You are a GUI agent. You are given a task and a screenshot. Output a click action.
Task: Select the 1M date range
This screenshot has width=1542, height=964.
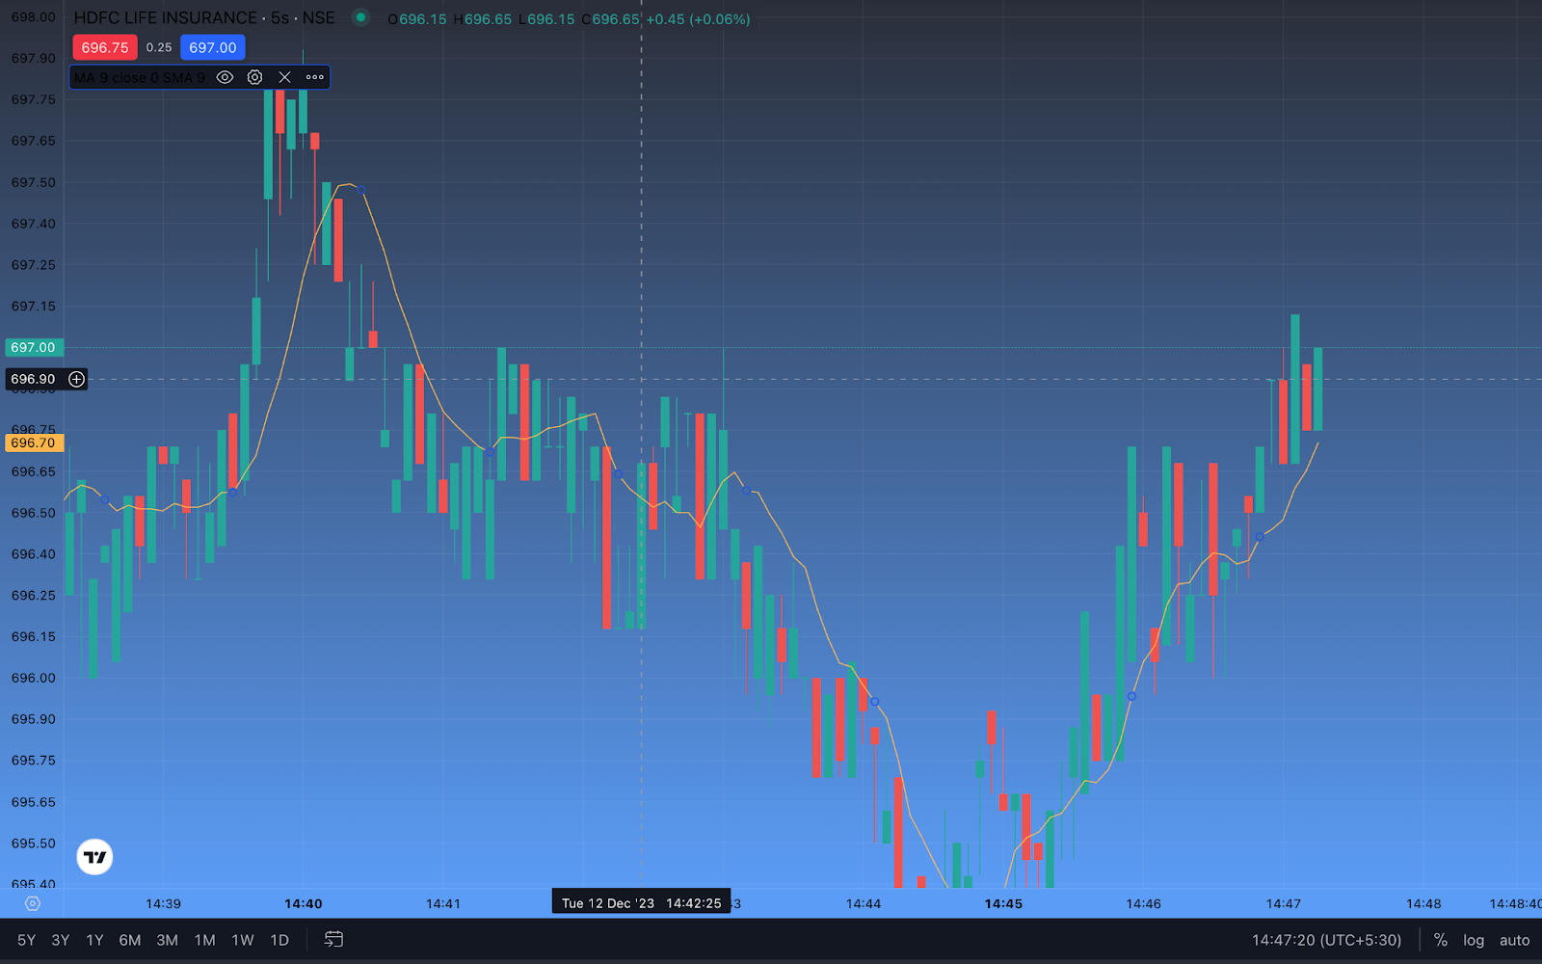click(204, 940)
